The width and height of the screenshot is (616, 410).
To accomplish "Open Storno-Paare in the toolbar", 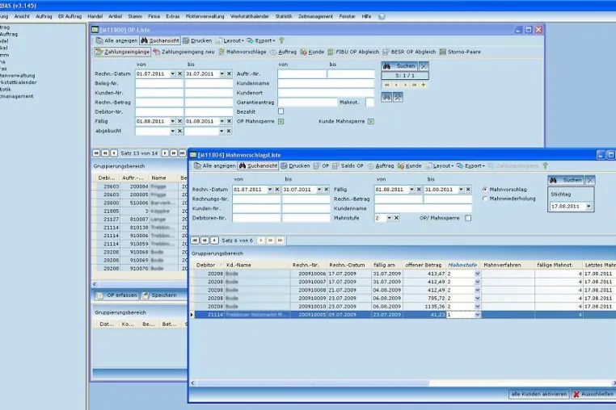I will tap(460, 52).
